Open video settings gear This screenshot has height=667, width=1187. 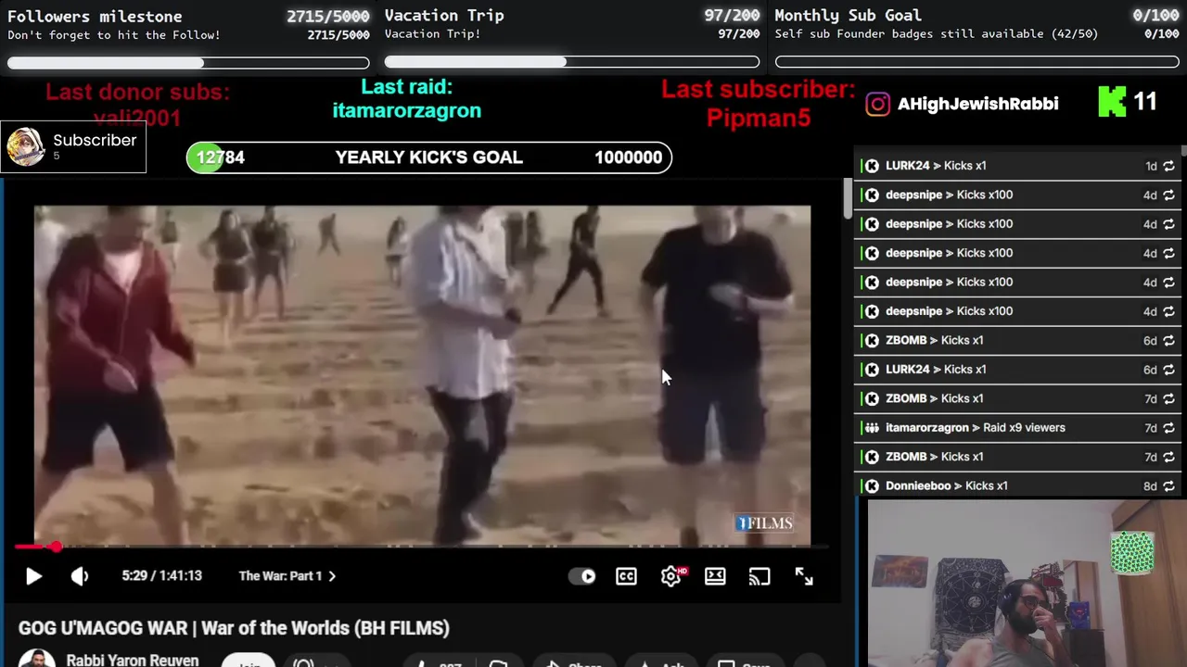pyautogui.click(x=671, y=576)
